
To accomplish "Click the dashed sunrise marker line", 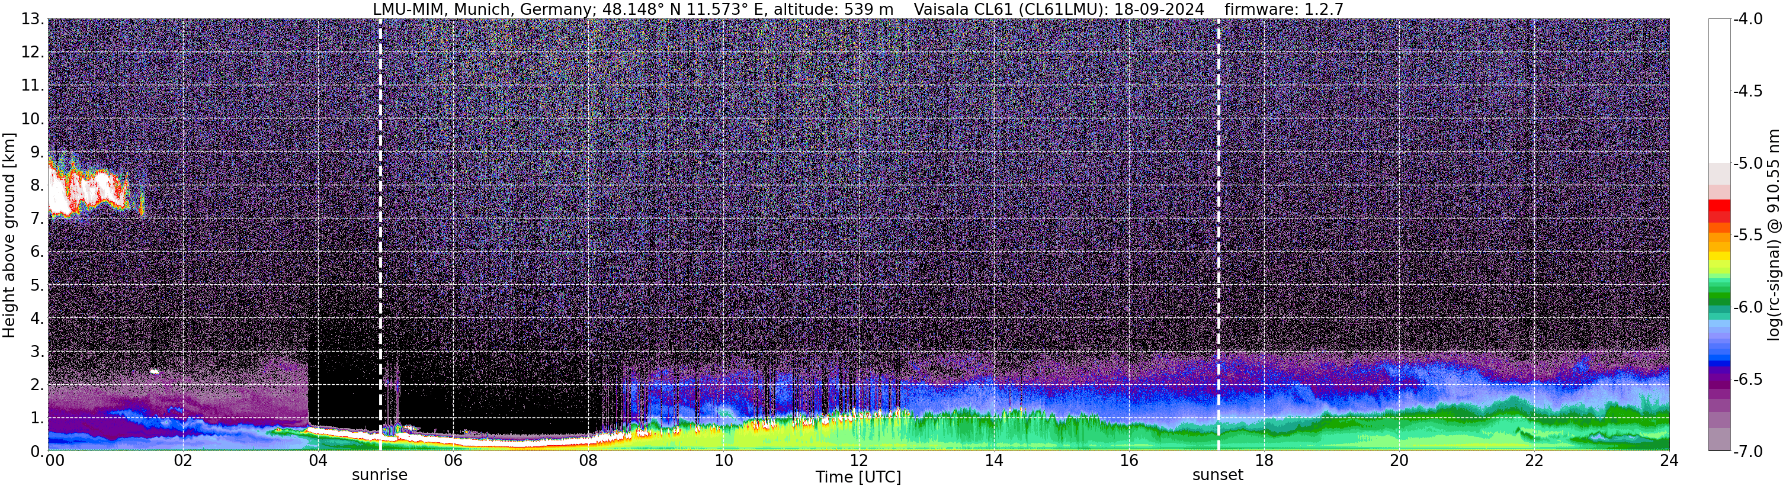I will (380, 235).
